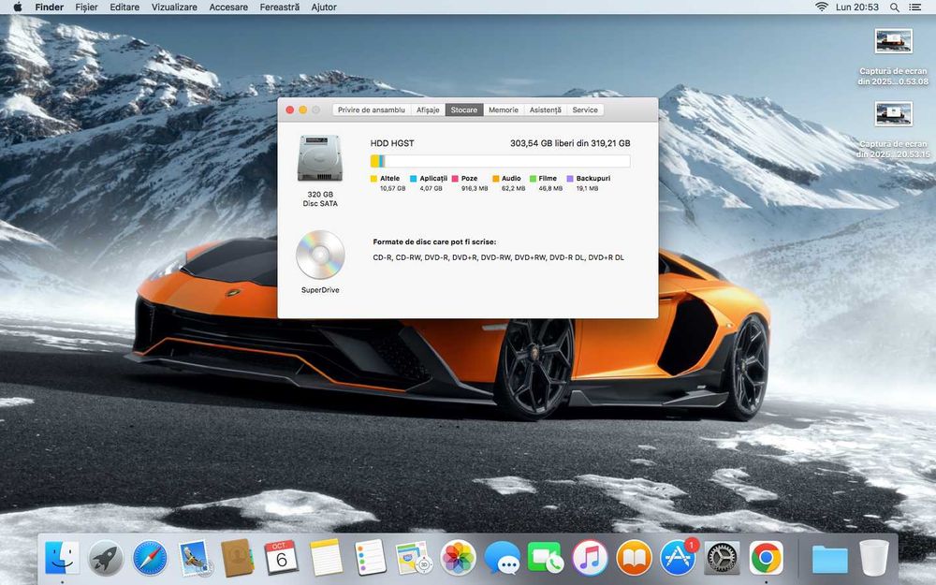Launch Launchpad rocket icon in Dock
This screenshot has width=936, height=585.
[x=106, y=559]
